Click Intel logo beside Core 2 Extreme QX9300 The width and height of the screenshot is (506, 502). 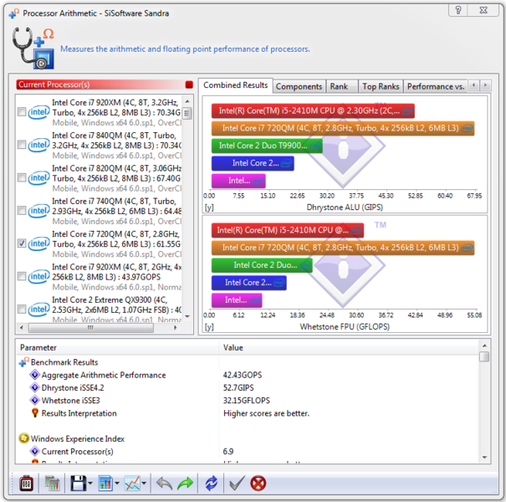38,310
